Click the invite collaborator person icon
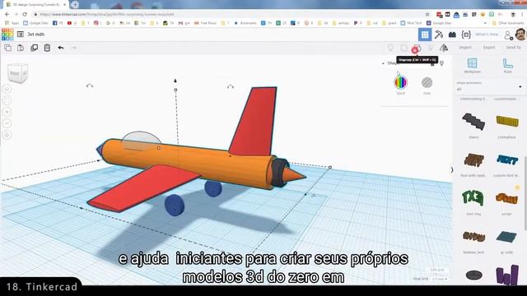The image size is (527, 296). point(508,35)
